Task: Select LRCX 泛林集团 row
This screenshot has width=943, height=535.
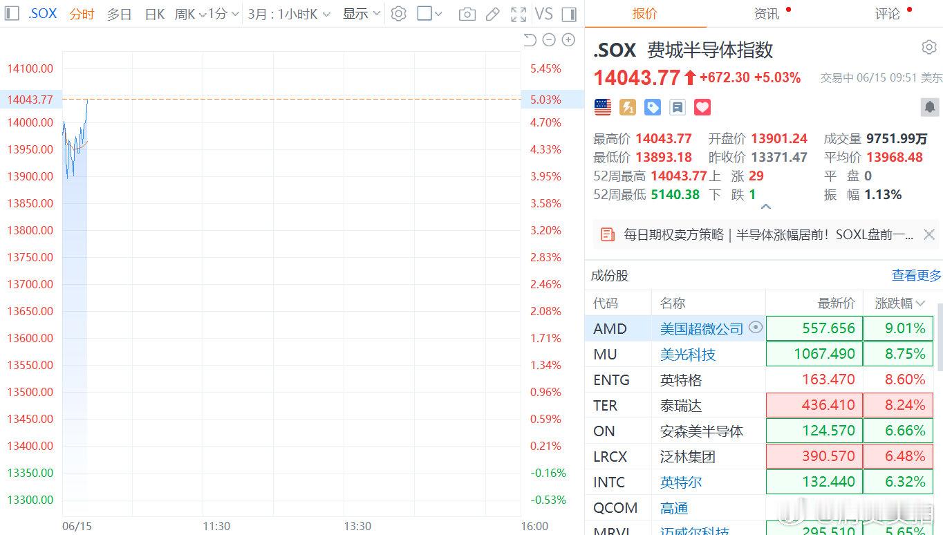Action: pos(760,456)
